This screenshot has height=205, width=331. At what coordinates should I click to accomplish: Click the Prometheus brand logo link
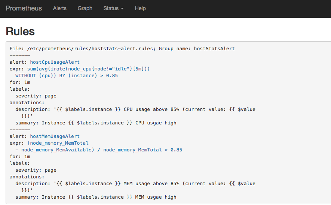tap(24, 8)
